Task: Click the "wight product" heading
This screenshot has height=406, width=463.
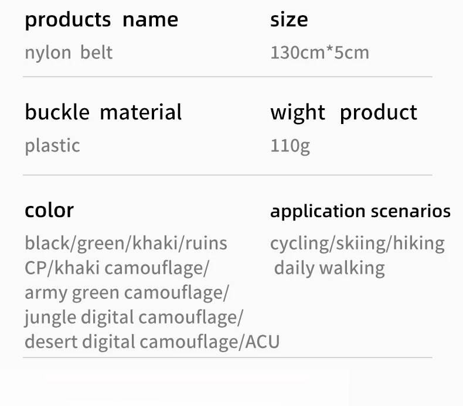Action: pyautogui.click(x=343, y=112)
